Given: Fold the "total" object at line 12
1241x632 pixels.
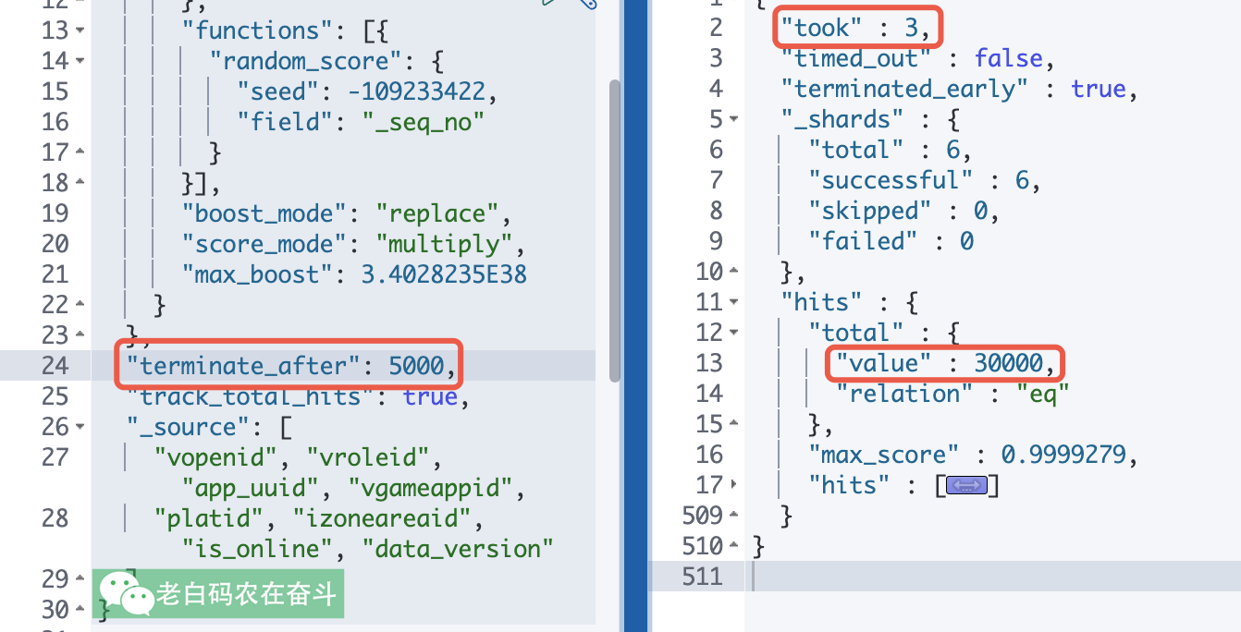Looking at the screenshot, I should [733, 333].
